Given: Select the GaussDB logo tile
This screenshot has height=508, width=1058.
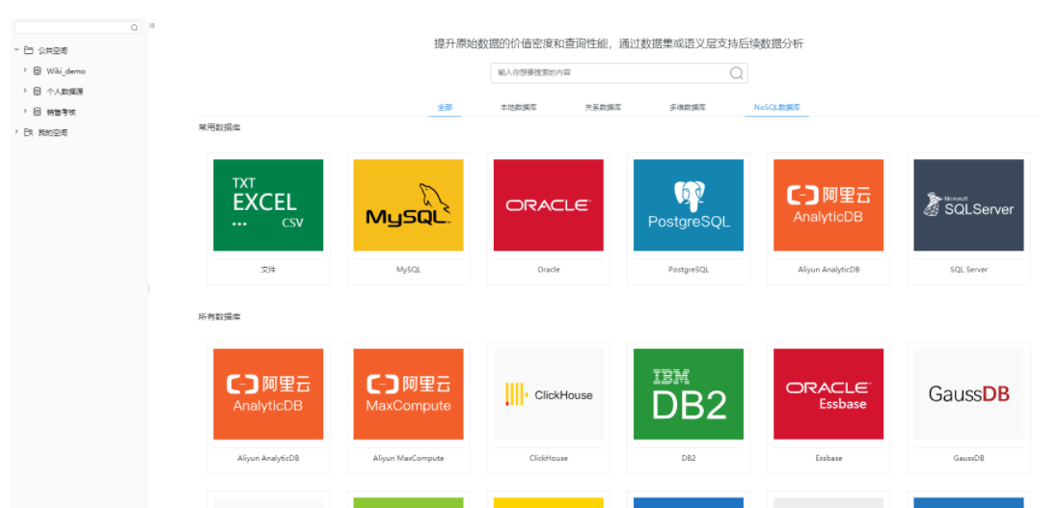Looking at the screenshot, I should click(969, 394).
